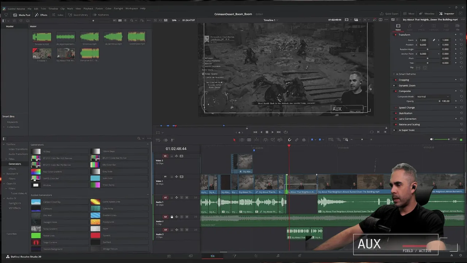This screenshot has height=263, width=467.
Task: Toggle the Composite enable switch
Action: (395, 91)
